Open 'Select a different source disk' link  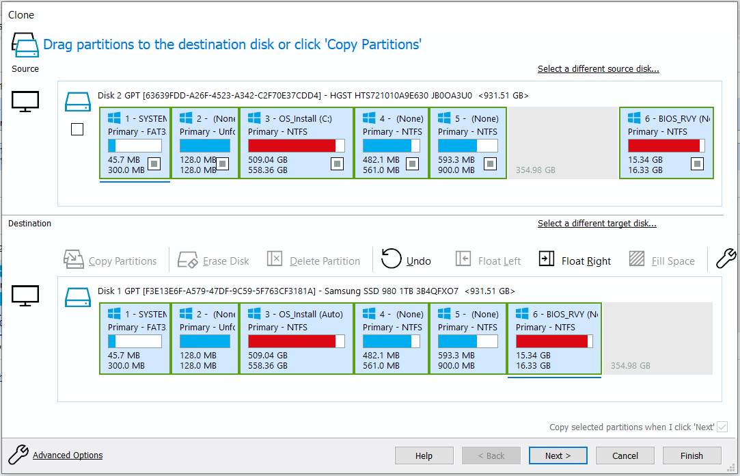click(x=598, y=69)
